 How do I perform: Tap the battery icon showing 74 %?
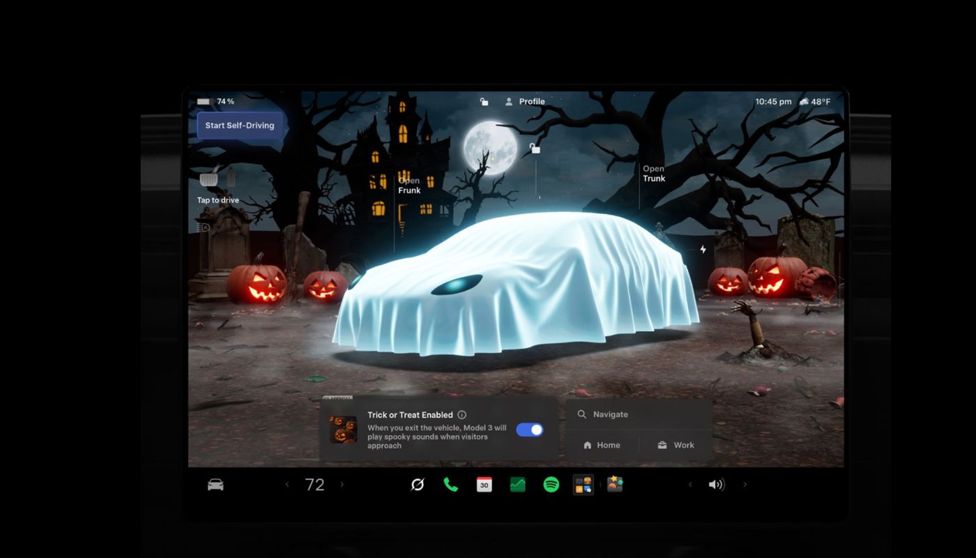point(215,102)
